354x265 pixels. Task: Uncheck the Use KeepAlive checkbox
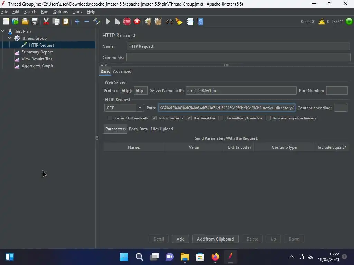pyautogui.click(x=189, y=118)
